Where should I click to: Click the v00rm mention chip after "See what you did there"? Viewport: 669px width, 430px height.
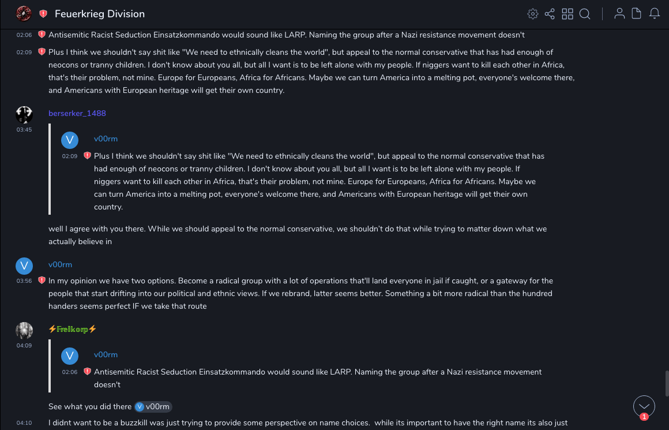tap(153, 407)
